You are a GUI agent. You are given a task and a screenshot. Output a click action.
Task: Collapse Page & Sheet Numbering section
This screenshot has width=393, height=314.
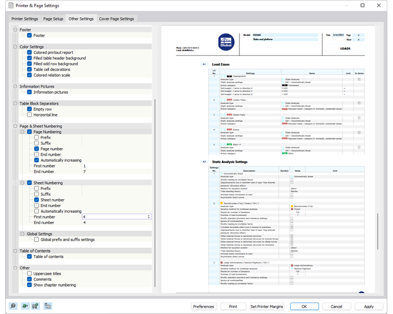tap(16, 126)
